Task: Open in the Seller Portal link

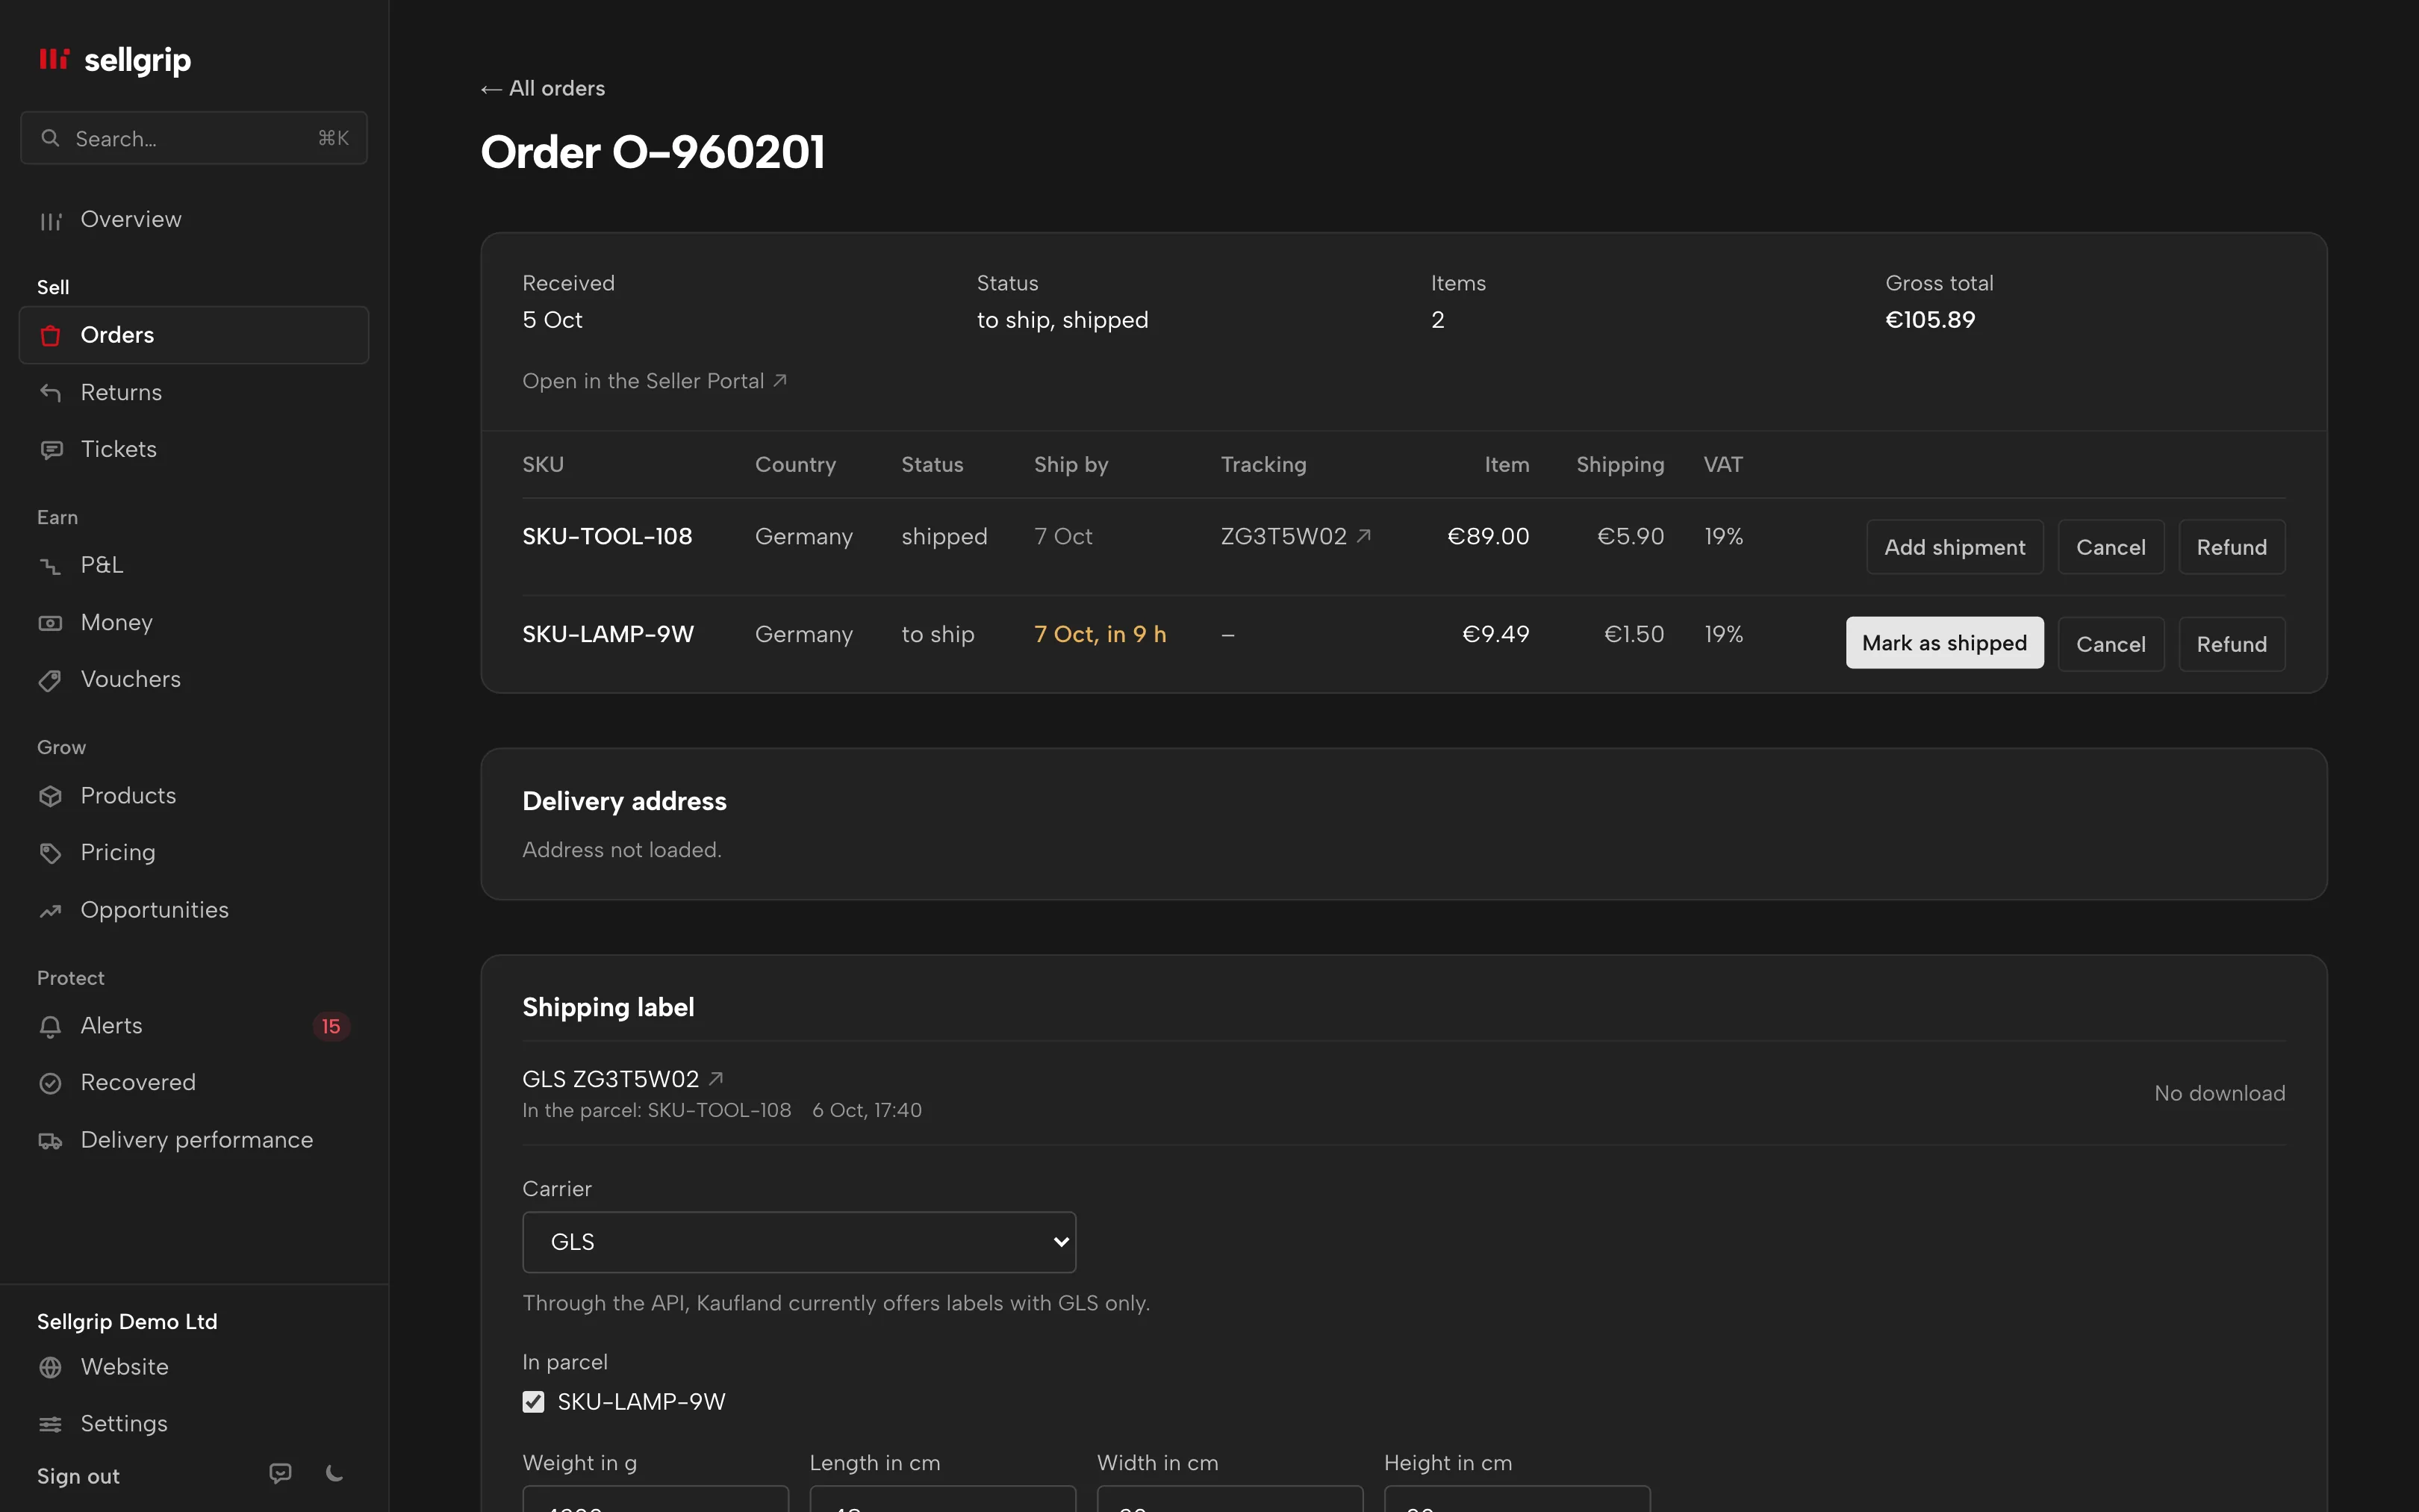Action: [x=655, y=381]
